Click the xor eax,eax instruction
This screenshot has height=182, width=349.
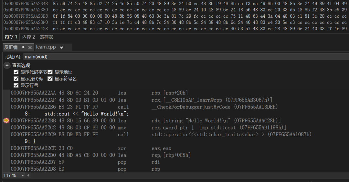click(91, 148)
